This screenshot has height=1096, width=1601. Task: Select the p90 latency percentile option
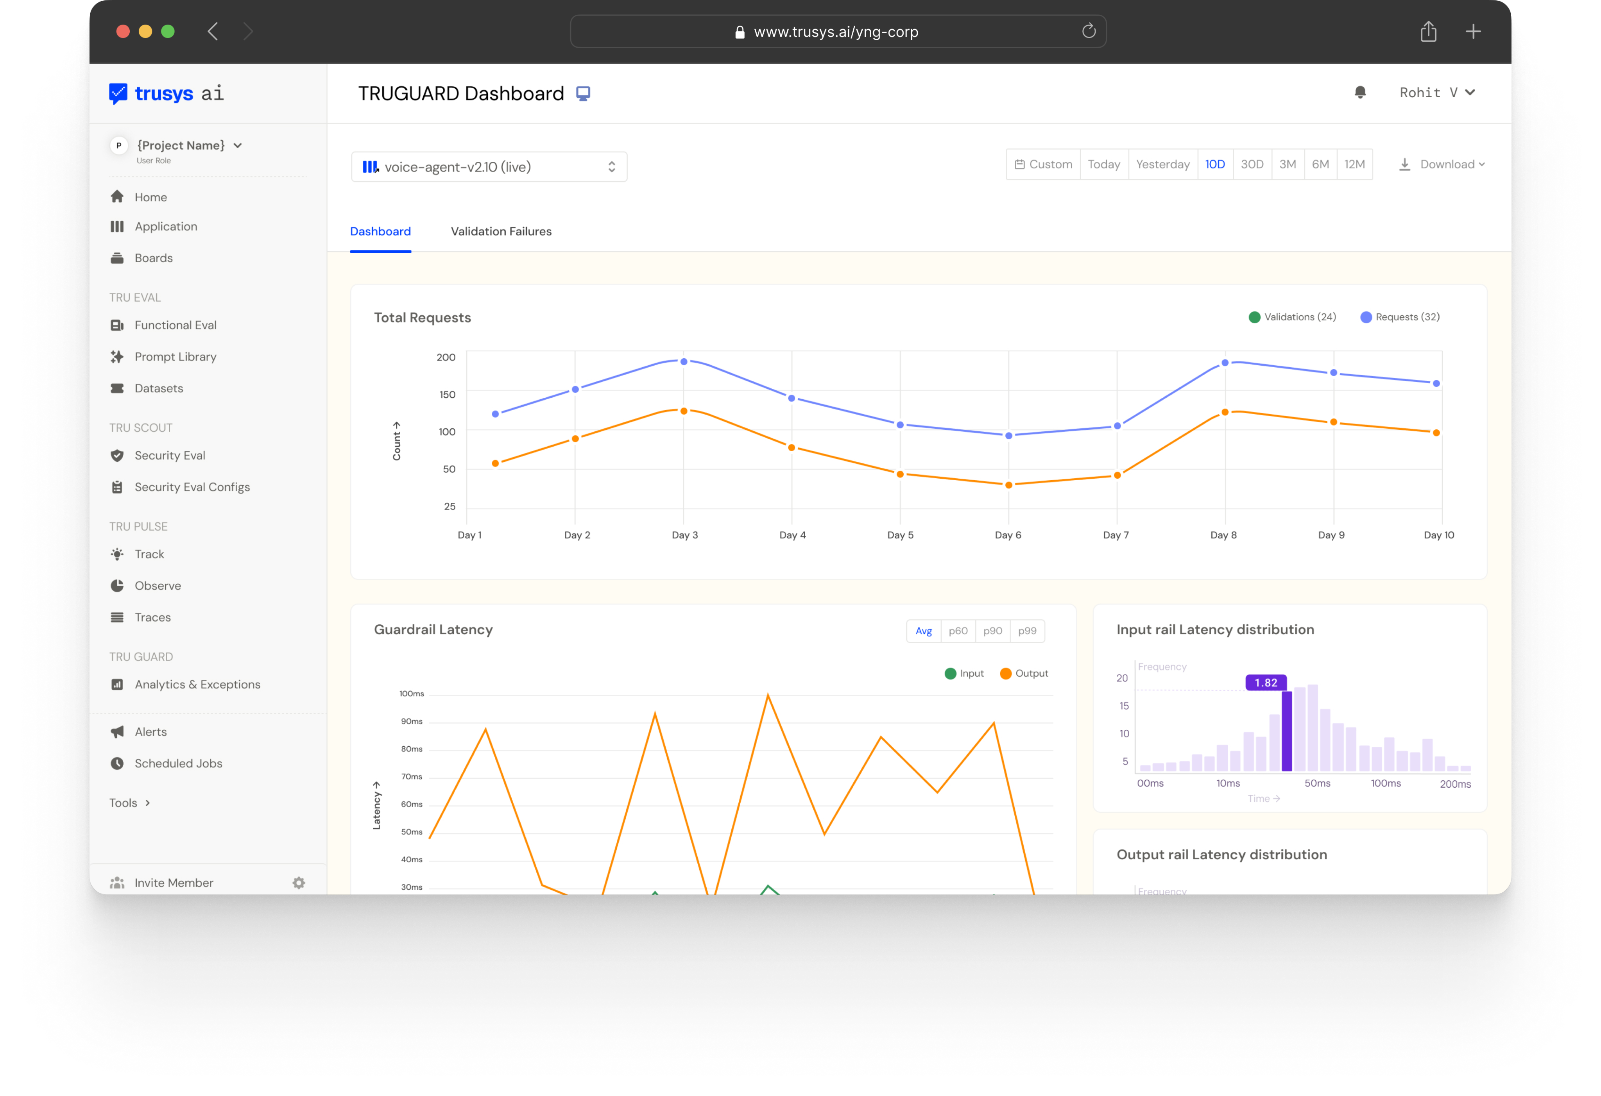pyautogui.click(x=992, y=631)
